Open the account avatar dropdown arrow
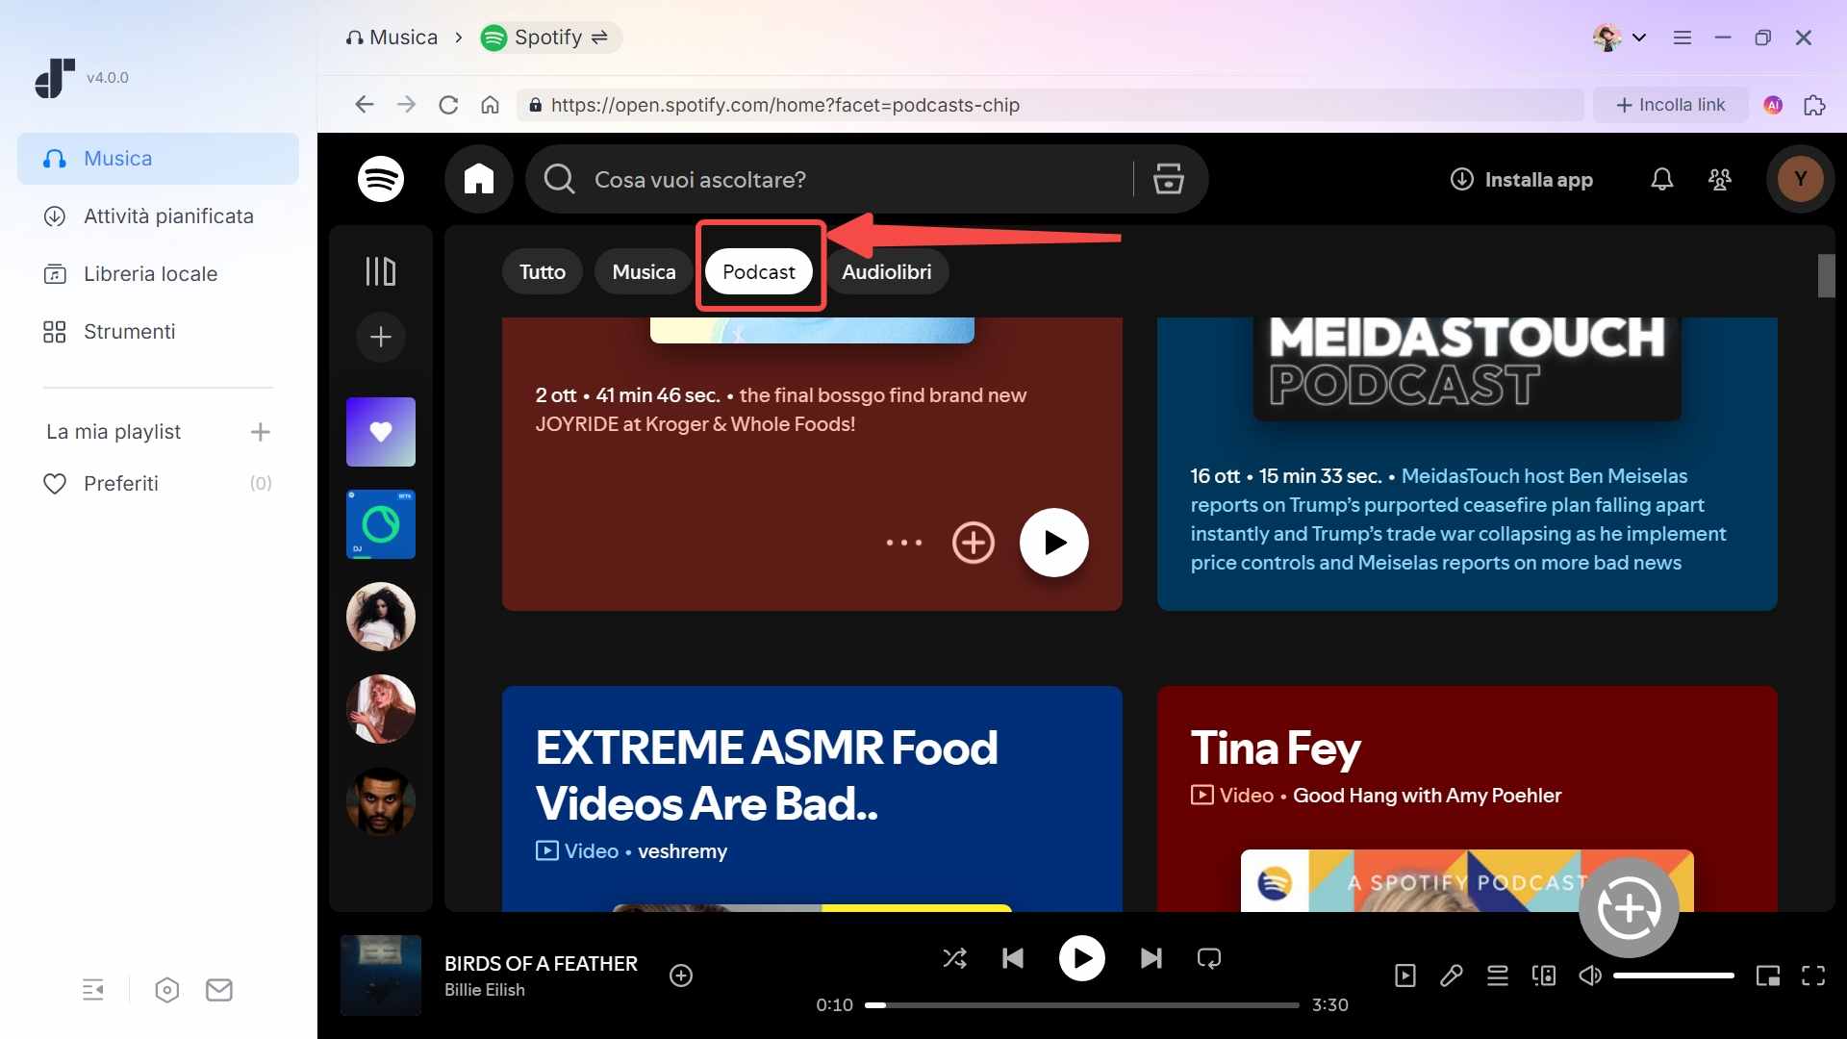 pyautogui.click(x=1639, y=38)
